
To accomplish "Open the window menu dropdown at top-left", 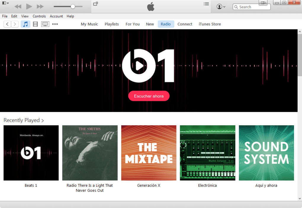I will point(5,3).
